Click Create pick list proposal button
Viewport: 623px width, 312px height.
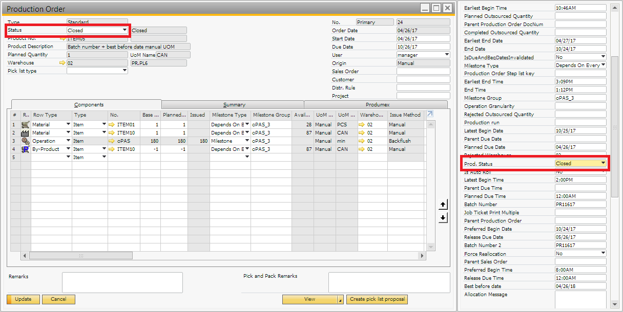[377, 299]
